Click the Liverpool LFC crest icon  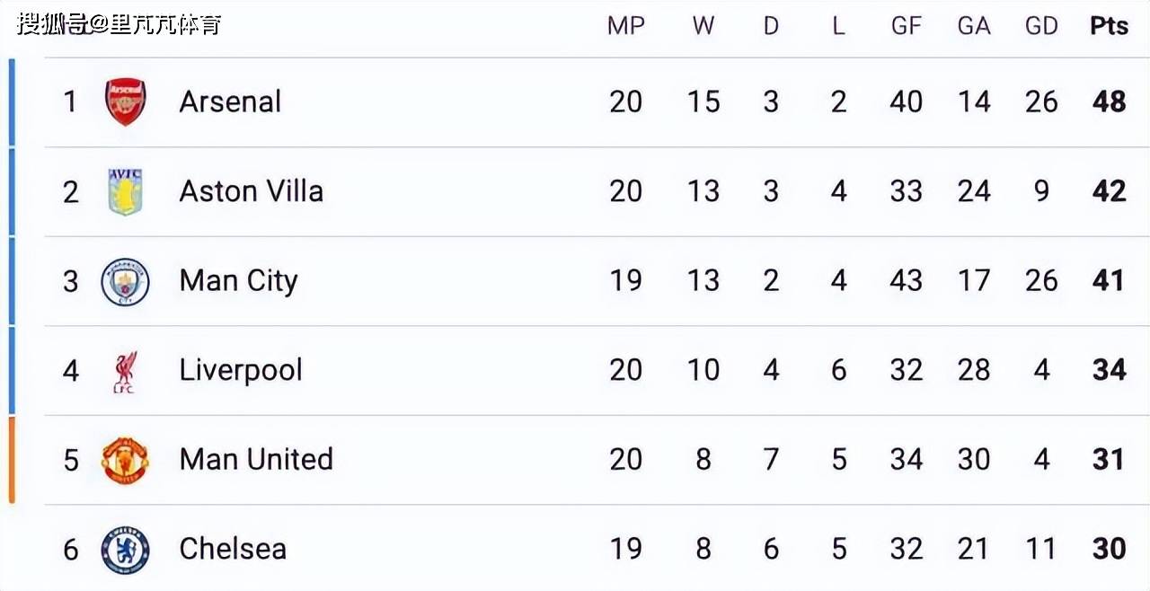point(125,371)
